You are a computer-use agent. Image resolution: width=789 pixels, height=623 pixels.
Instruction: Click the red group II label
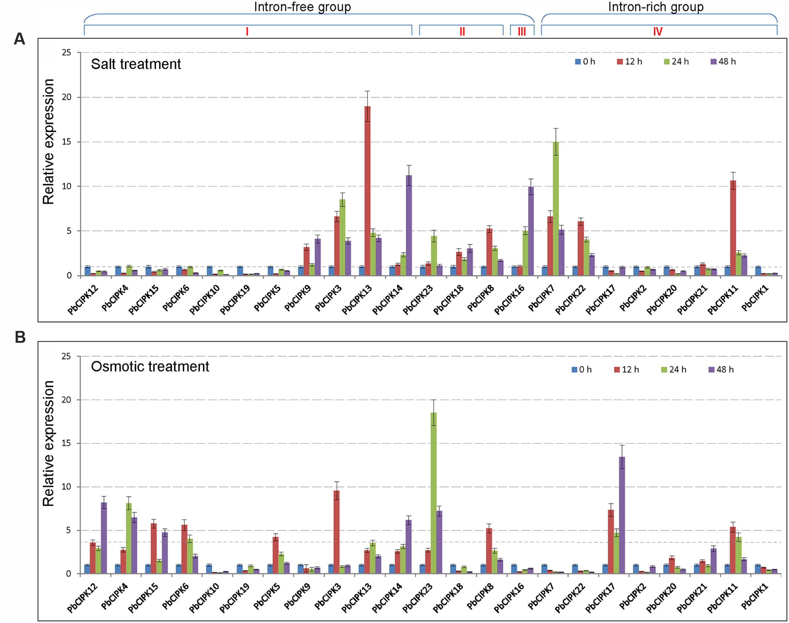click(462, 31)
